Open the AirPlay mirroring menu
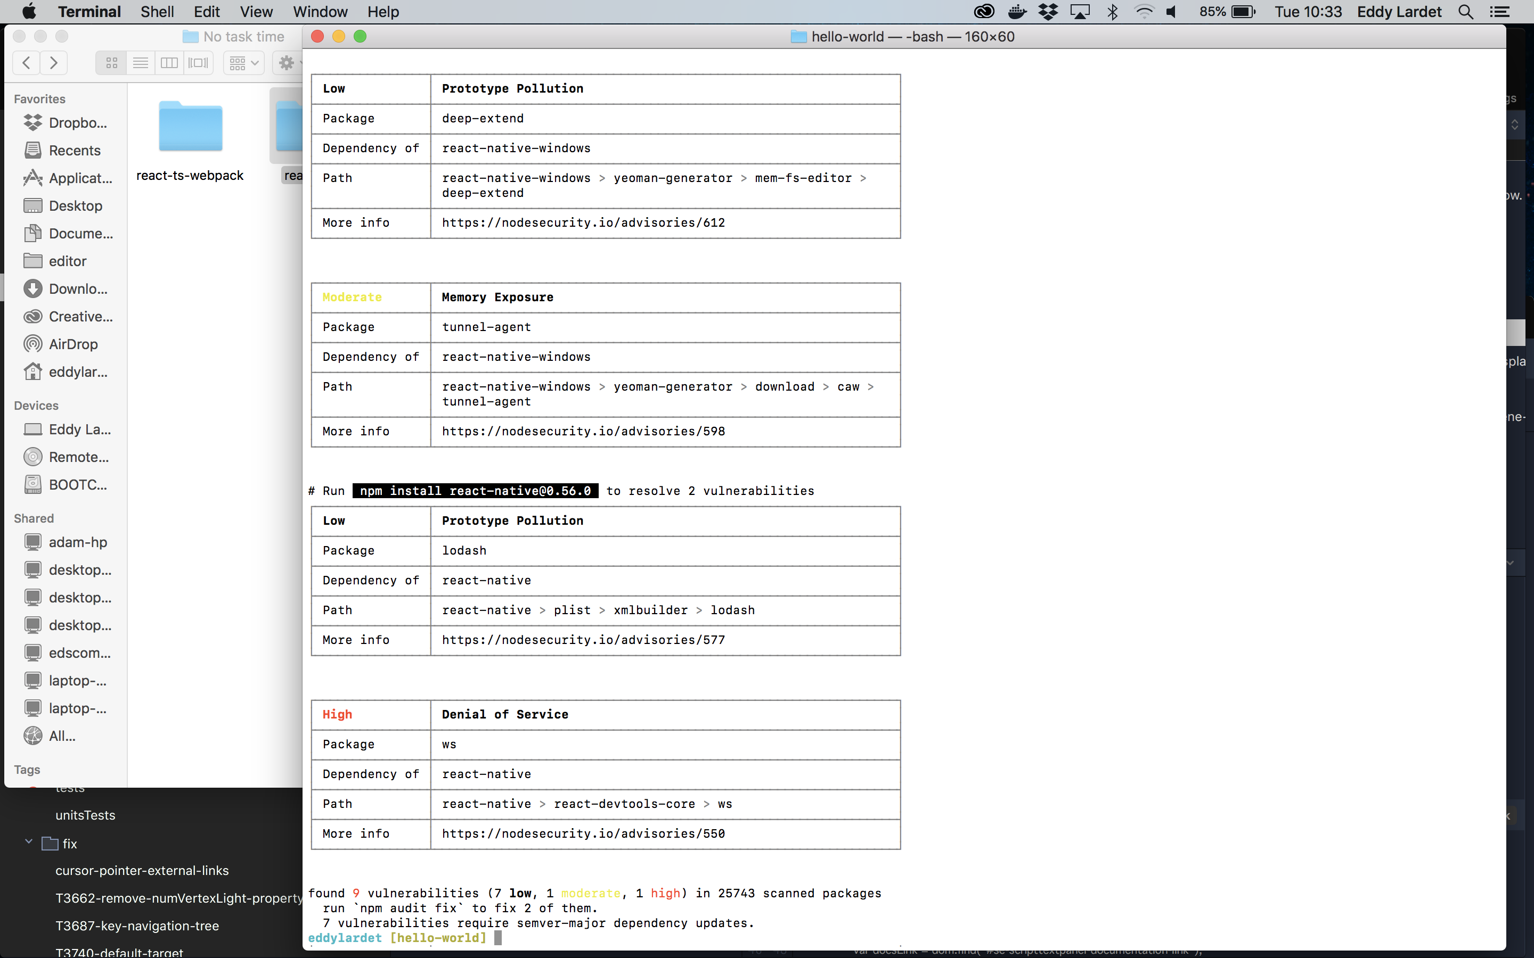Viewport: 1534px width, 958px height. click(1081, 11)
